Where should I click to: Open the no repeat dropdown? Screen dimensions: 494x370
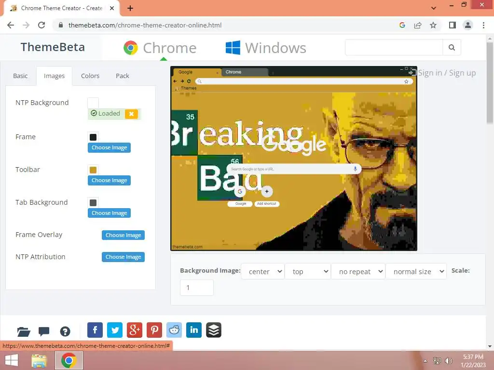358,272
